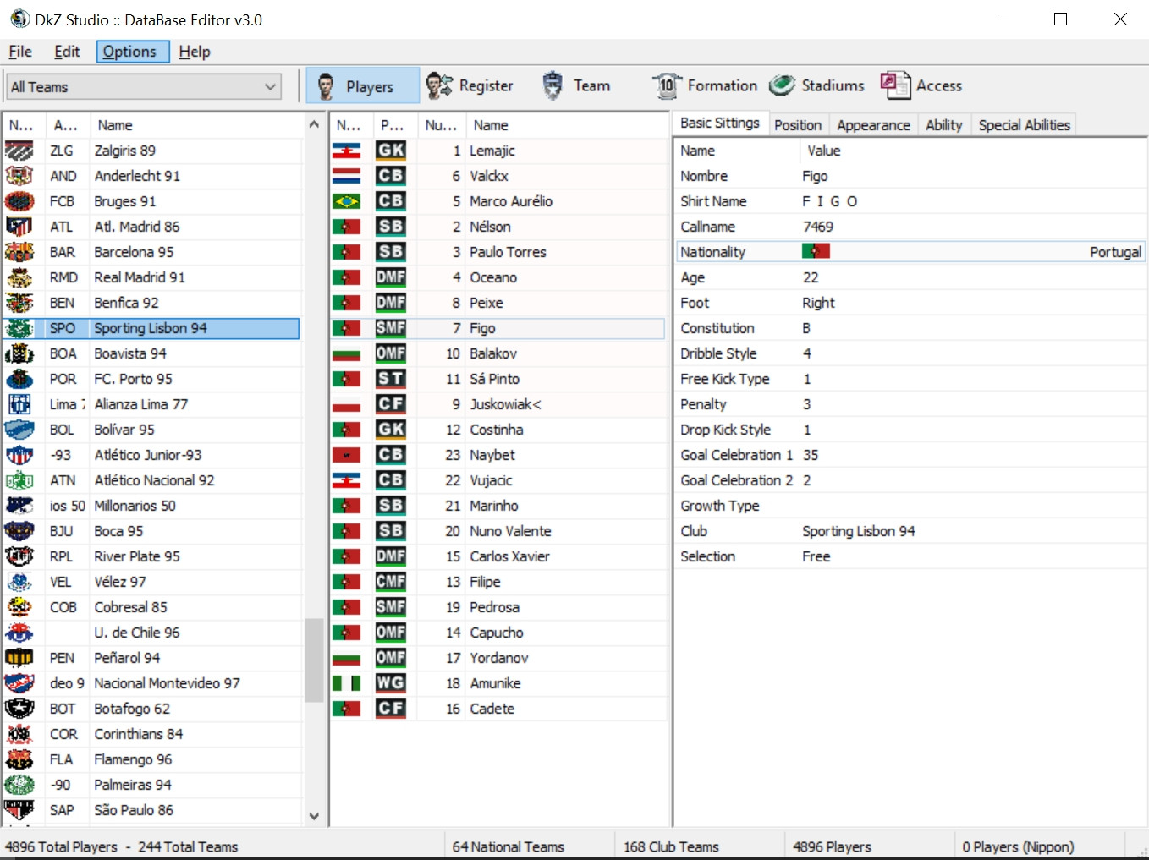The image size is (1149, 860).
Task: Click the Selection value Free
Action: (x=816, y=556)
